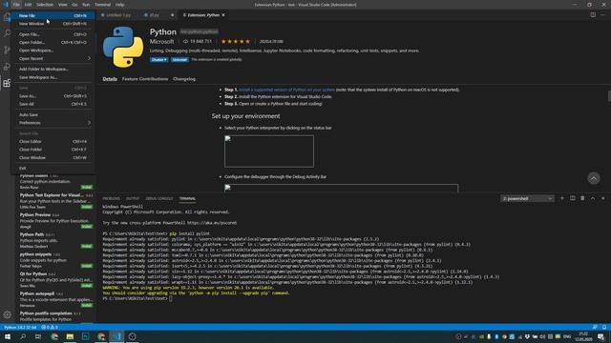Open File Explorer from the taskbar

click(70, 336)
